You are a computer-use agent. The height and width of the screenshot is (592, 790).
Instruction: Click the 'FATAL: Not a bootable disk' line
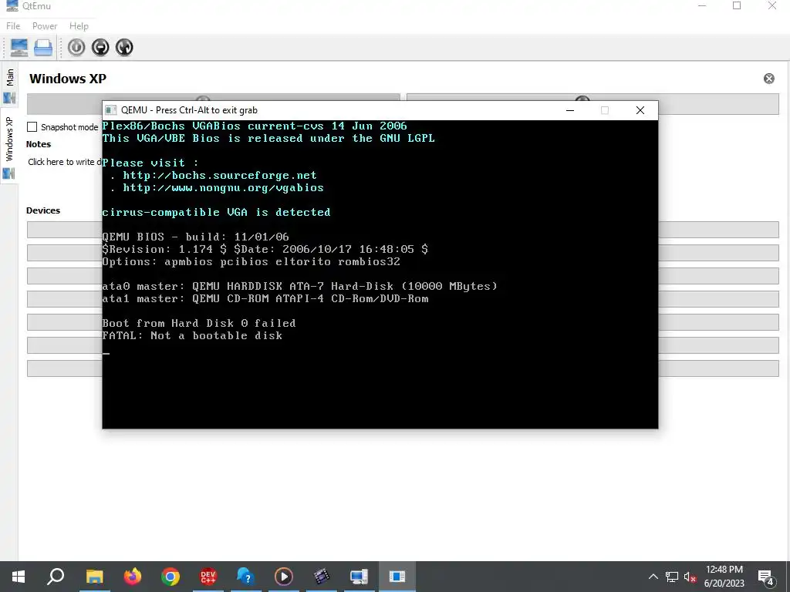[192, 336]
